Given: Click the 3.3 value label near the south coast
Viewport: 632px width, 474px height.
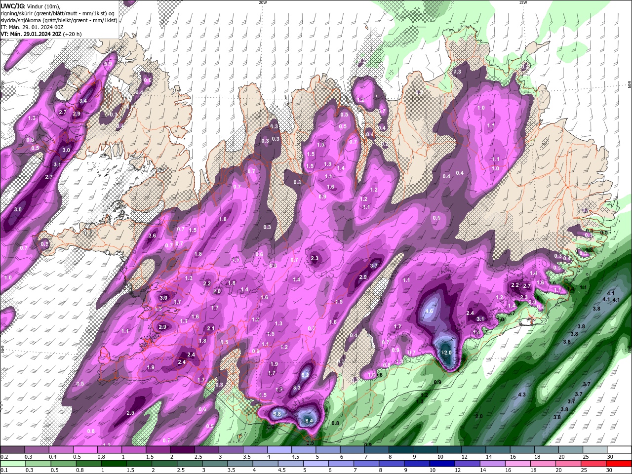Looking at the screenshot, I should tap(297, 388).
